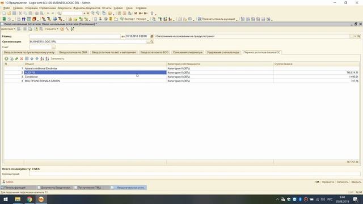363x204 pixels.
Task: Switch to the year-start withholdings tab
Action: (223, 53)
